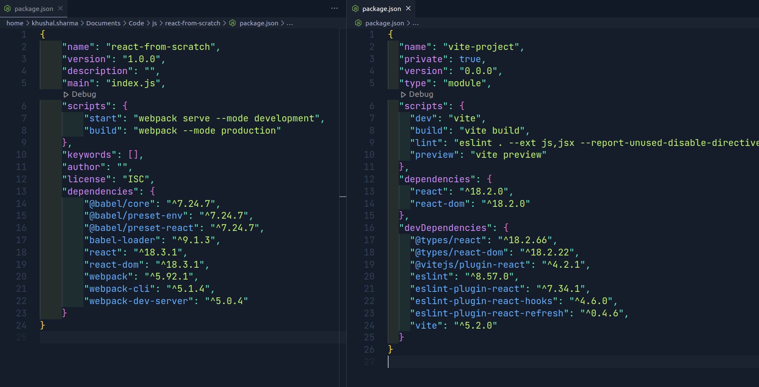759x387 pixels.
Task: Click "@babel/preset-react" dependency key
Action: [x=142, y=228]
